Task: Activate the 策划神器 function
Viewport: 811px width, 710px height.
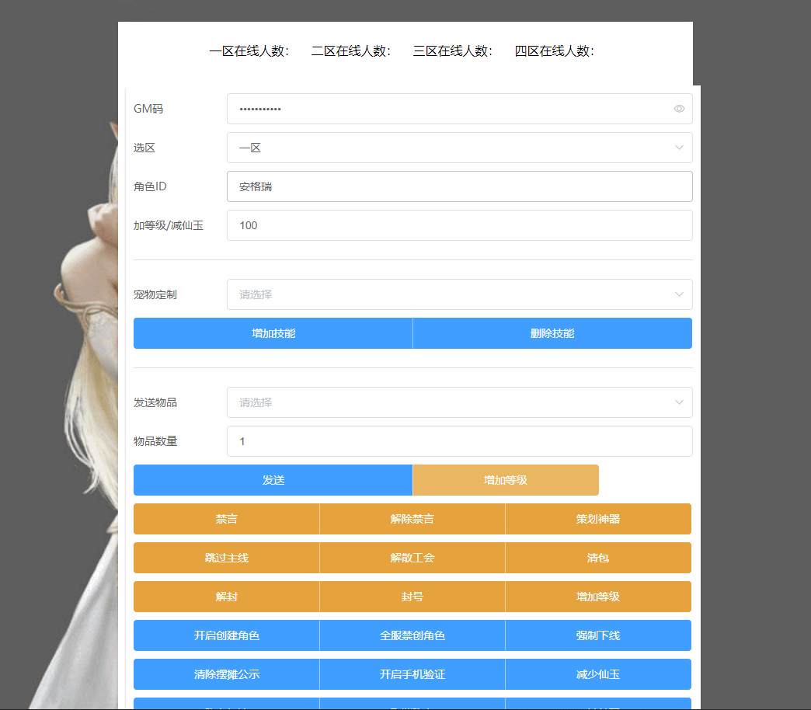Action: [598, 519]
